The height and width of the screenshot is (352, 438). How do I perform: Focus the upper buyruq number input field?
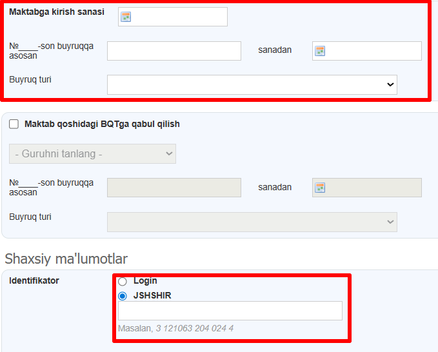pyautogui.click(x=174, y=51)
